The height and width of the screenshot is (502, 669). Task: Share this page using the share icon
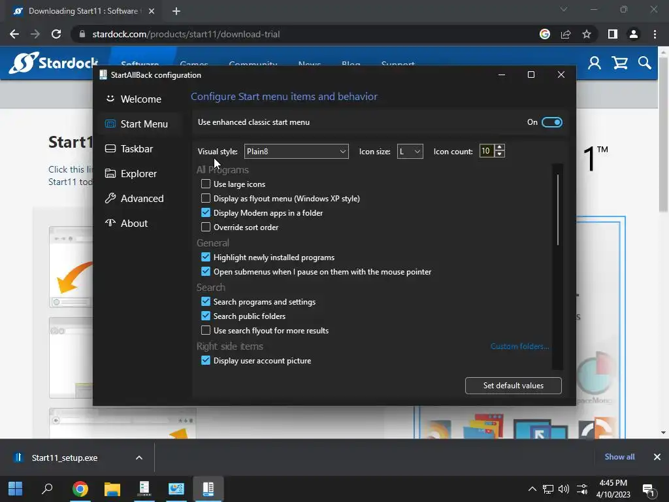click(566, 34)
